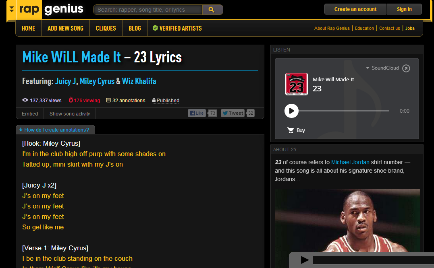Click the Facebook like count 73

point(212,113)
